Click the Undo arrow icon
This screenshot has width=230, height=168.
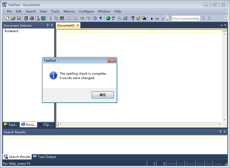pos(69,18)
